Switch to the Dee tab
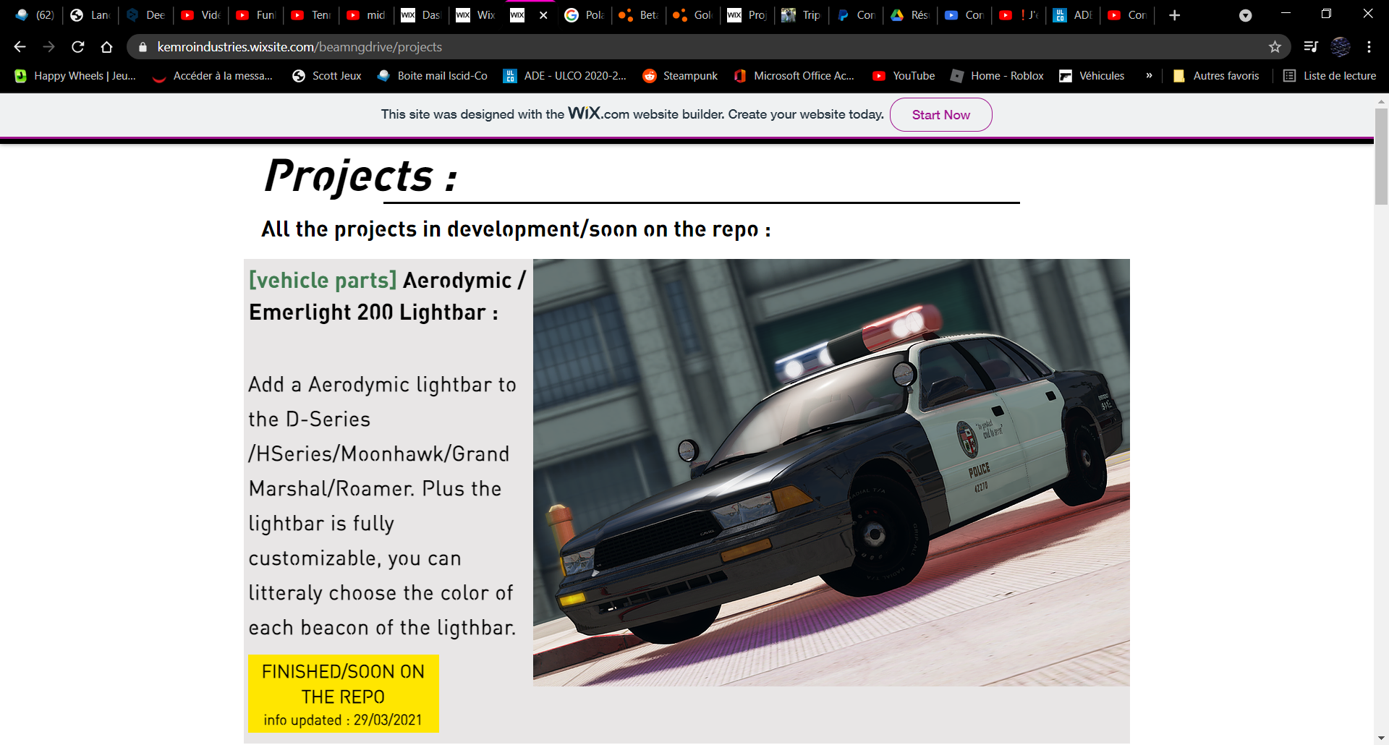Viewport: 1389px width, 745px height. click(x=145, y=15)
